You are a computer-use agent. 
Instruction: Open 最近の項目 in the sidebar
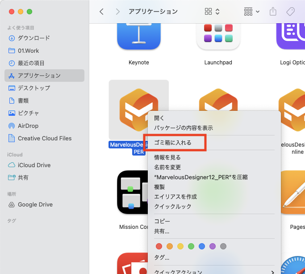(44, 63)
